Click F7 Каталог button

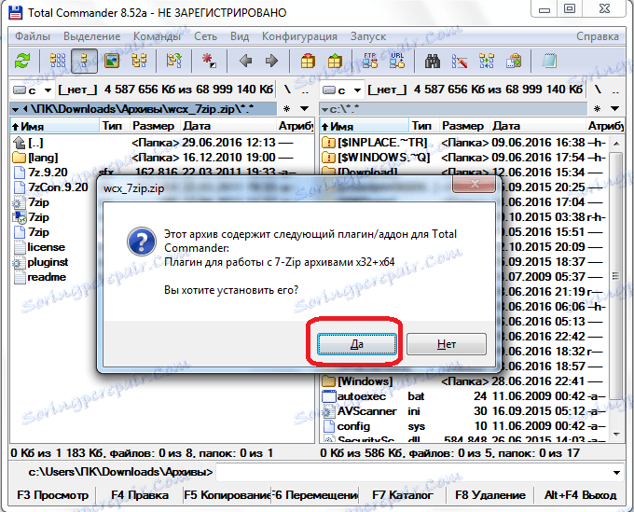coord(402,495)
